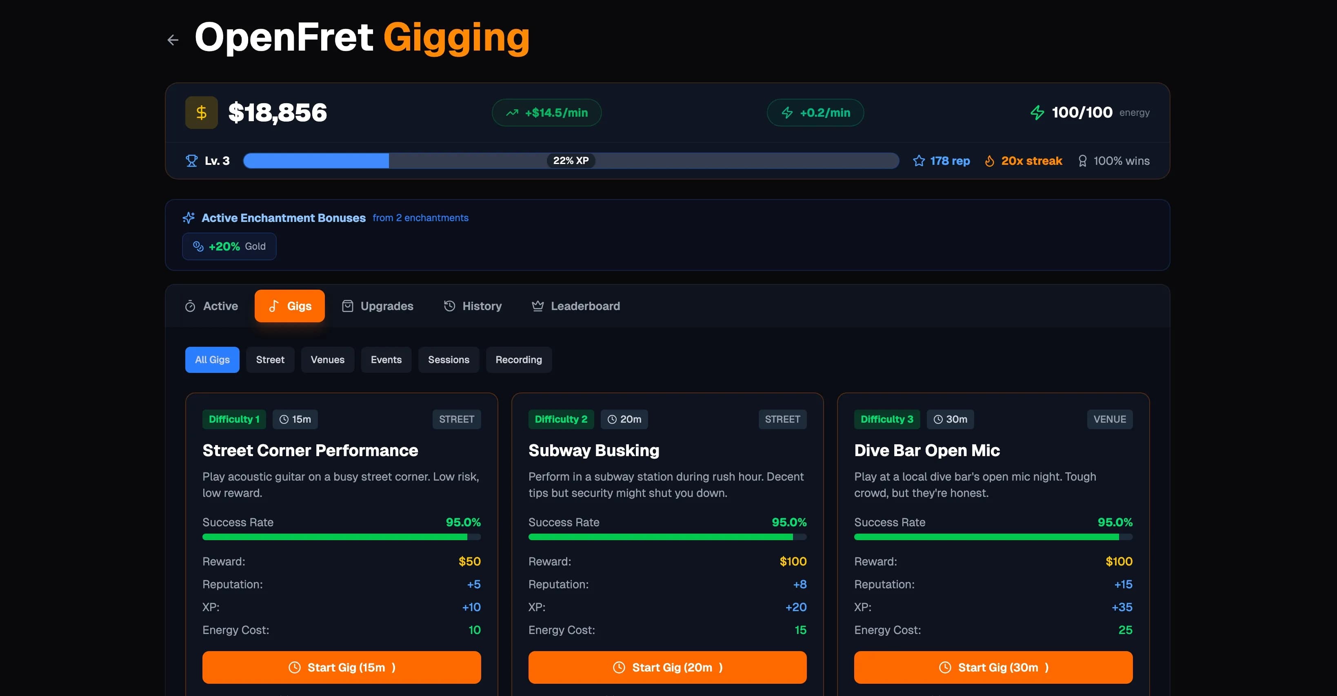Click STREET tag on Subway Busking card
This screenshot has width=1337, height=696.
click(x=783, y=419)
